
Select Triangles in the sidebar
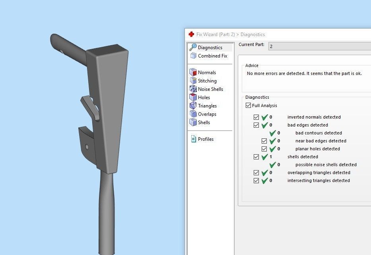pyautogui.click(x=207, y=106)
